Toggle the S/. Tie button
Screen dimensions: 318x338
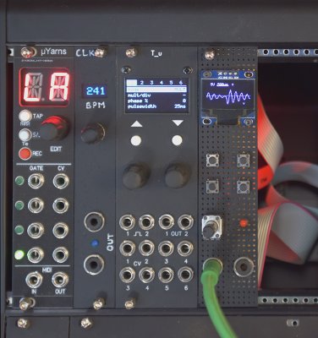pyautogui.click(x=25, y=134)
